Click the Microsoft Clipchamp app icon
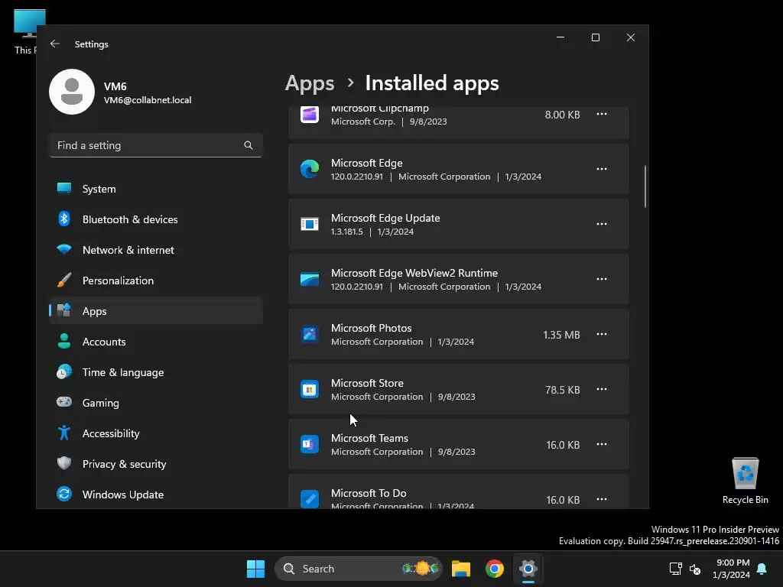 click(x=310, y=115)
